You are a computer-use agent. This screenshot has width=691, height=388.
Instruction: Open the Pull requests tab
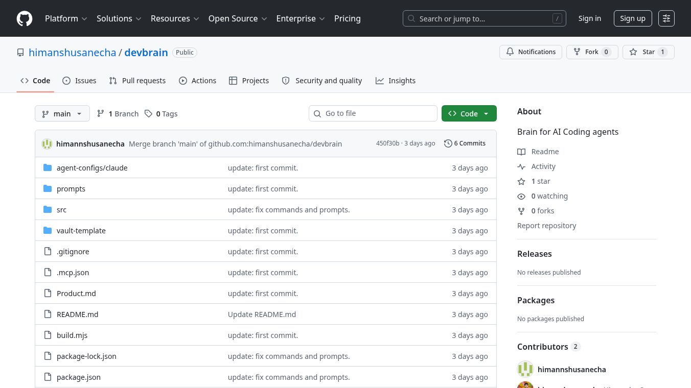(137, 81)
